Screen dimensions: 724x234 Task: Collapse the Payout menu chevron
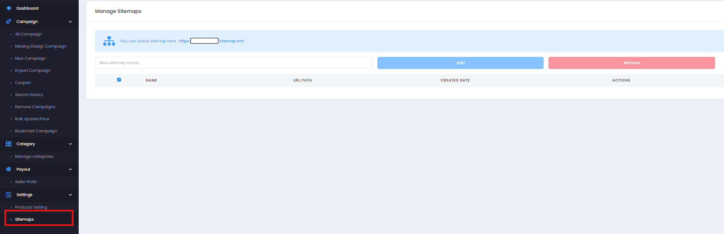(70, 169)
